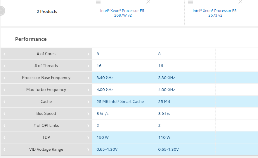Click drag handle icon above E5-2687W v2
258x158 pixels.
tap(98, 2)
